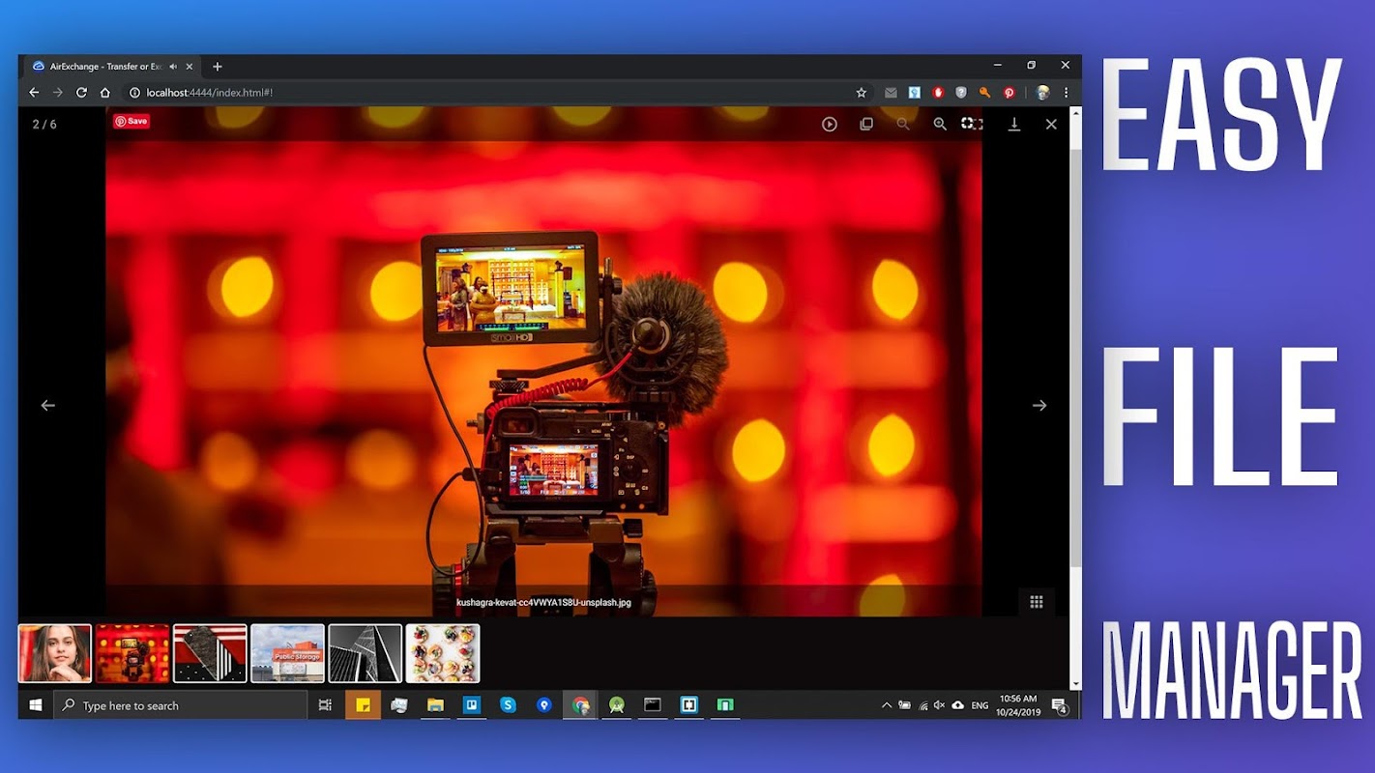The image size is (1375, 773).
Task: Toggle fullscreen view of the image
Action: pos(971,124)
